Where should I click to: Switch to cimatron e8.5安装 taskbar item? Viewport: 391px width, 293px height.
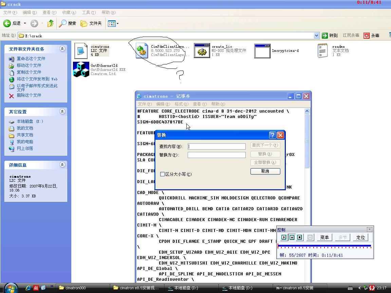tap(299, 288)
